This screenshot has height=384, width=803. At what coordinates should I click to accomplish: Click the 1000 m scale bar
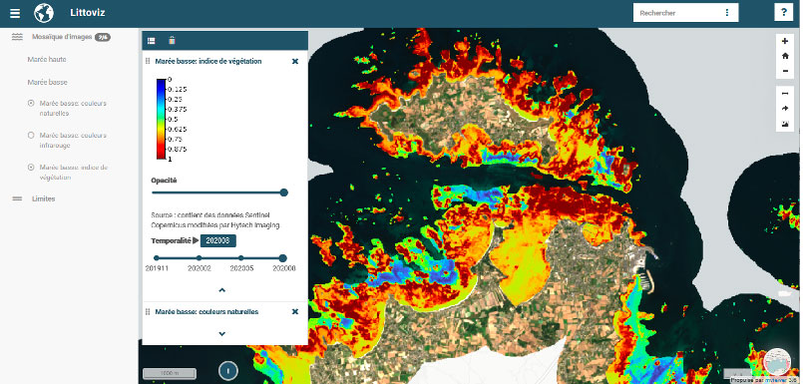click(x=169, y=374)
